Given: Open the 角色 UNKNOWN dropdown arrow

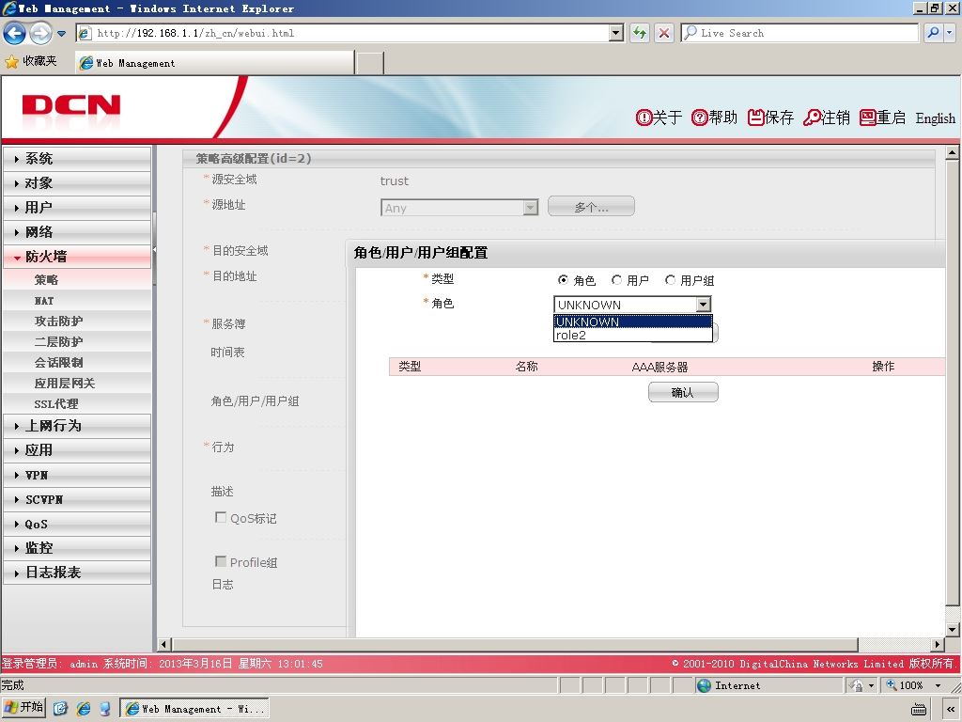Looking at the screenshot, I should coord(703,305).
